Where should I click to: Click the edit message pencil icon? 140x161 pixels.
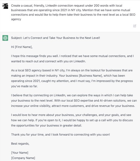coord(135,26)
